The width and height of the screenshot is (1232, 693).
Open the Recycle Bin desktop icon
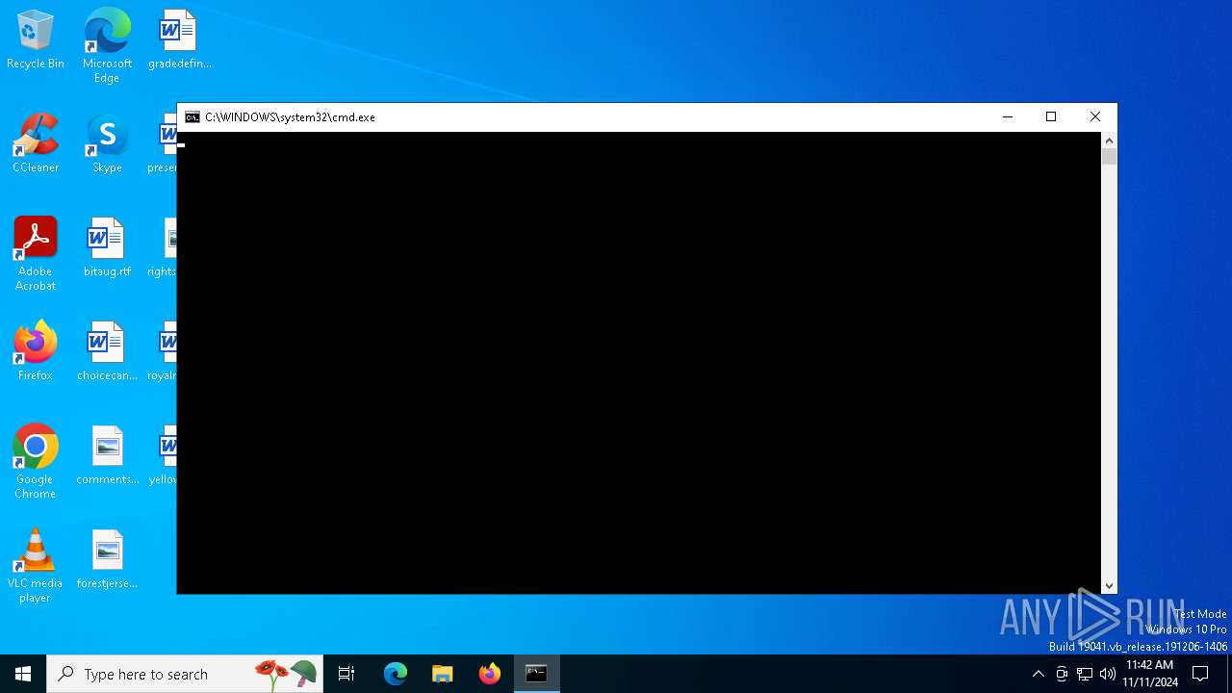(36, 40)
